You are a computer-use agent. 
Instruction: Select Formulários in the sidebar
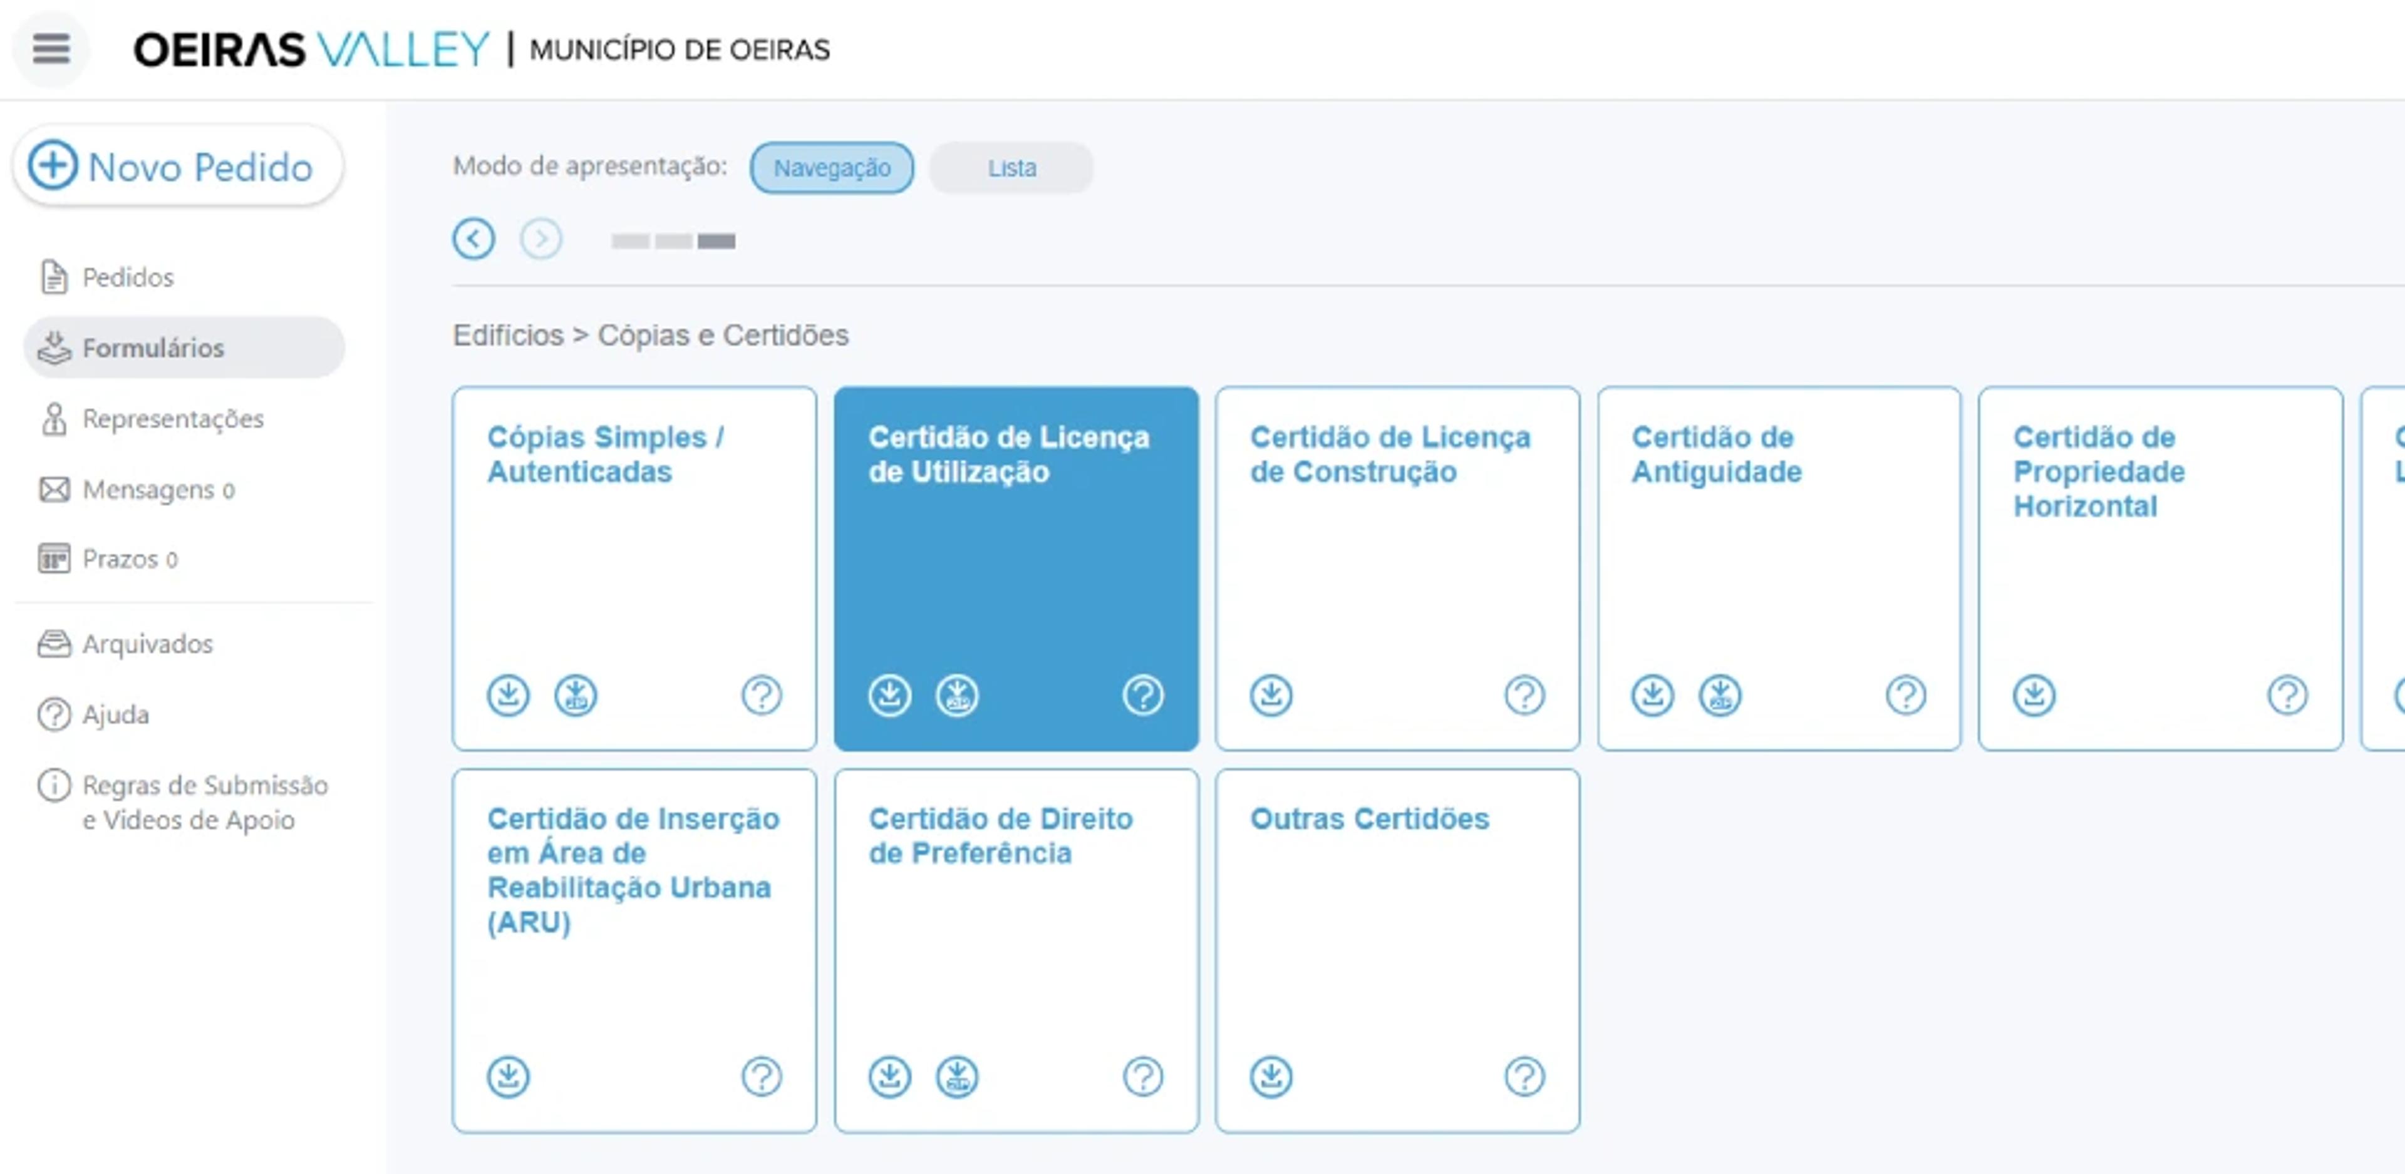184,347
